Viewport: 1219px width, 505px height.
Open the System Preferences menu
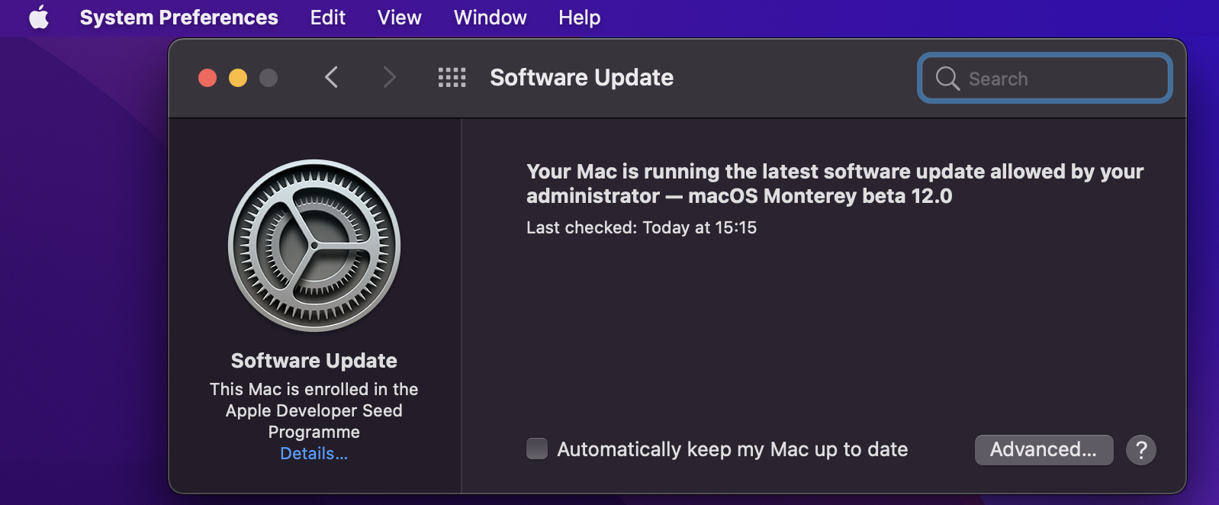click(179, 17)
